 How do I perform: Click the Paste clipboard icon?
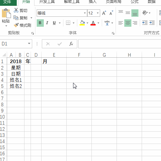(x=6, y=14)
